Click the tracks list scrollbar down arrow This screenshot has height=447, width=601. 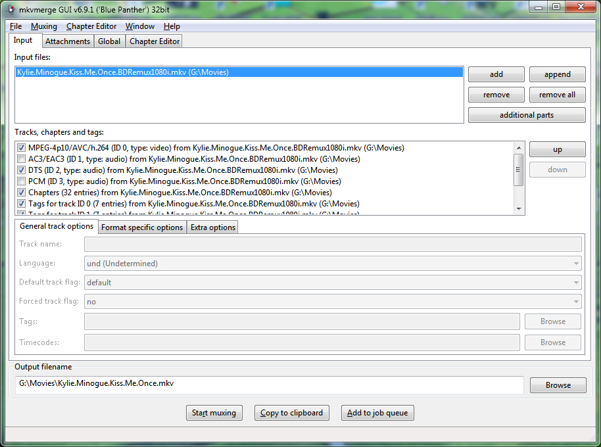pyautogui.click(x=519, y=209)
